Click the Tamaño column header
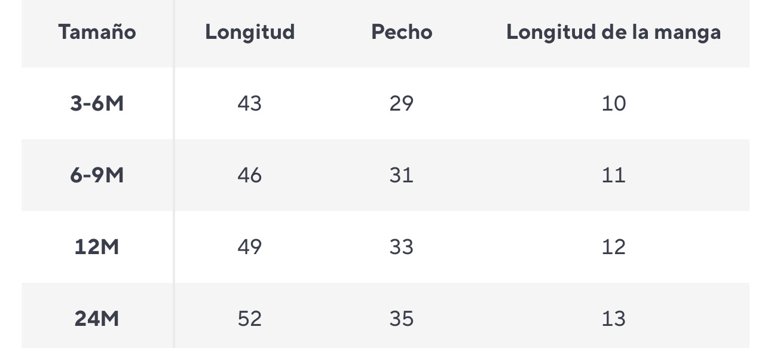Viewport: 771px width, 348px height. pos(97,32)
